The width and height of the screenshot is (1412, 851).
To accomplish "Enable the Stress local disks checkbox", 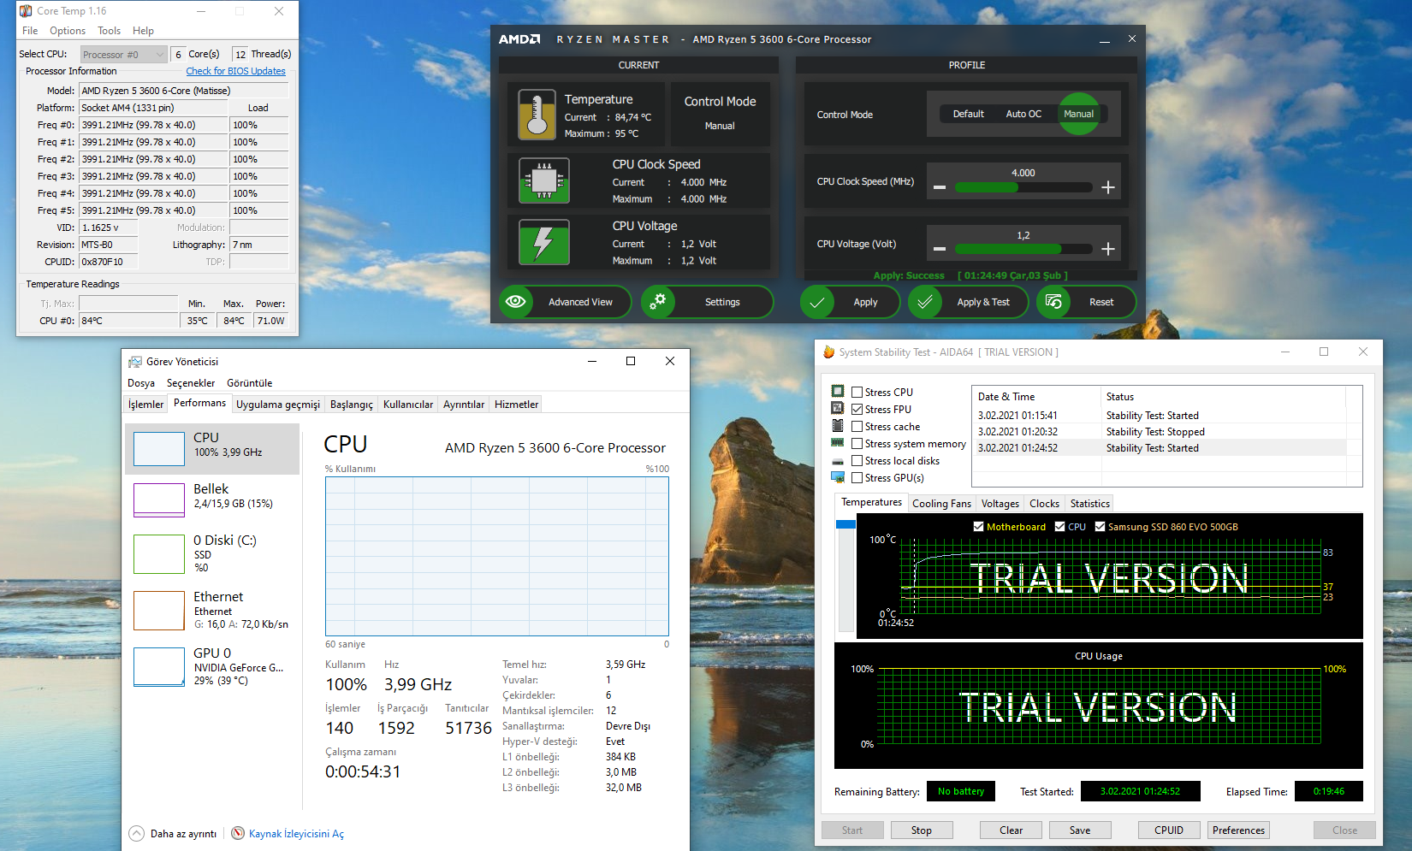I will tap(857, 461).
